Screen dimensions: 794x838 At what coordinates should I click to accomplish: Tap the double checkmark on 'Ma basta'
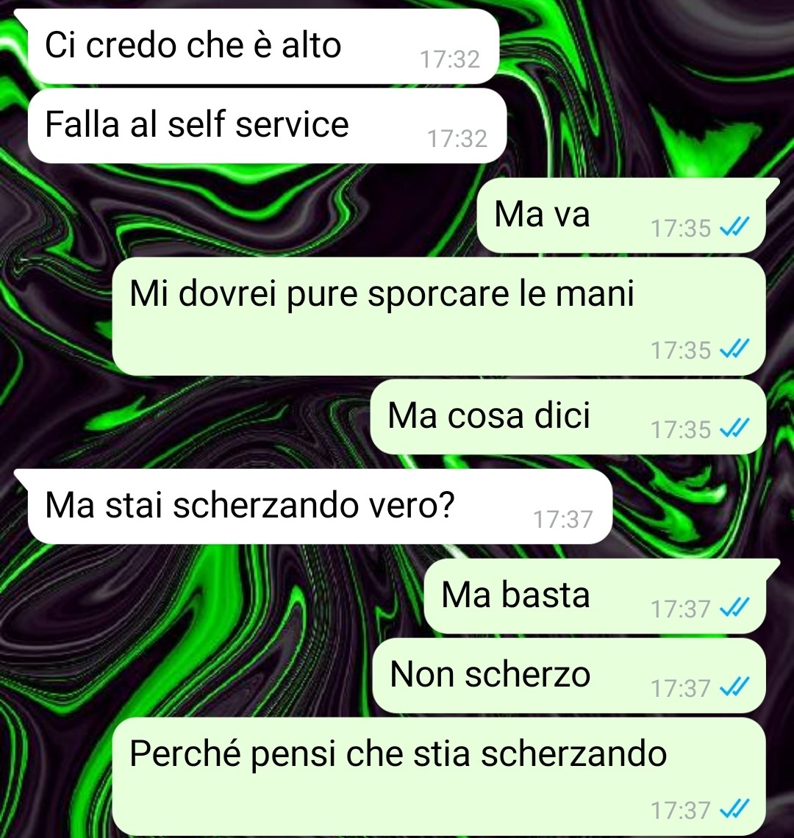pyautogui.click(x=734, y=607)
